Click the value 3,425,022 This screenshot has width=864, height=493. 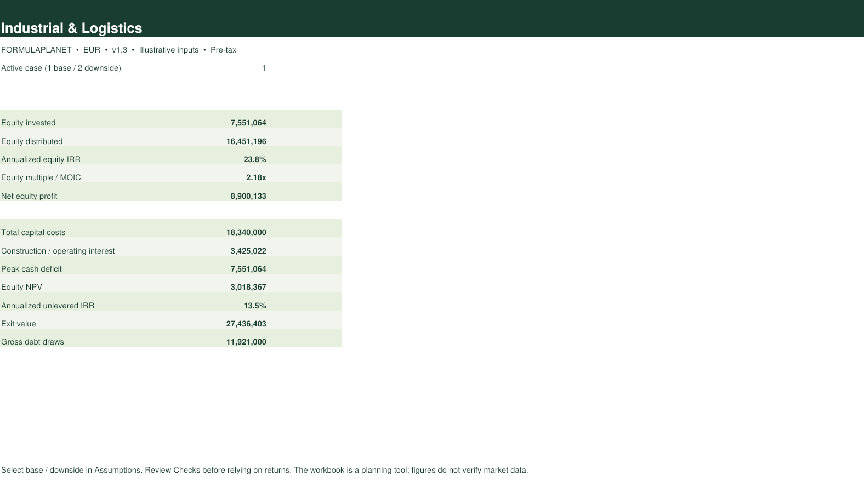click(248, 251)
